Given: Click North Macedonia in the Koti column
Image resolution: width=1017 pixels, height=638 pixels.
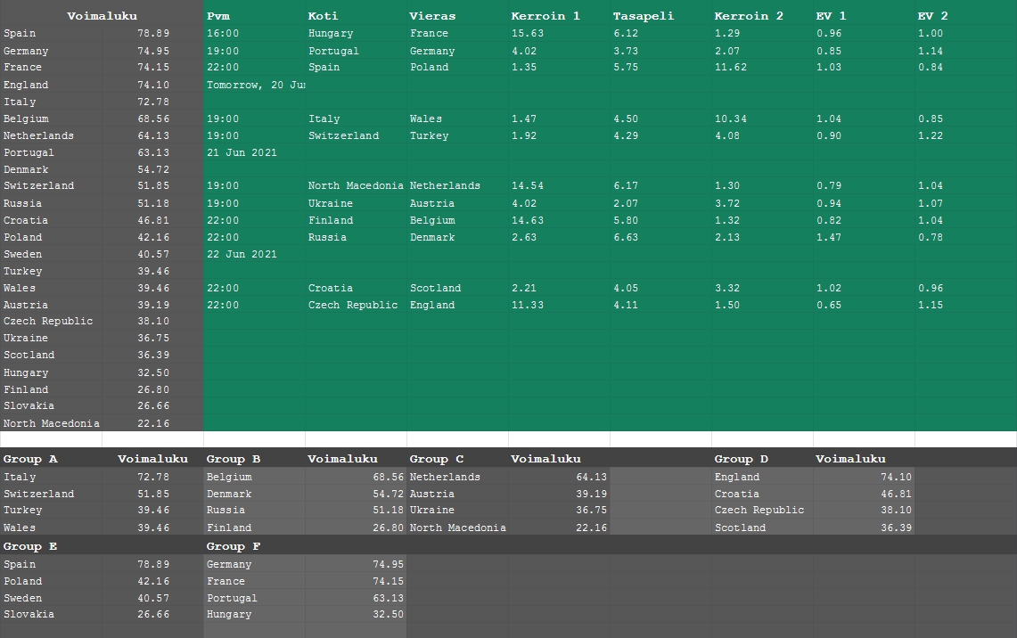Looking at the screenshot, I should (x=356, y=185).
